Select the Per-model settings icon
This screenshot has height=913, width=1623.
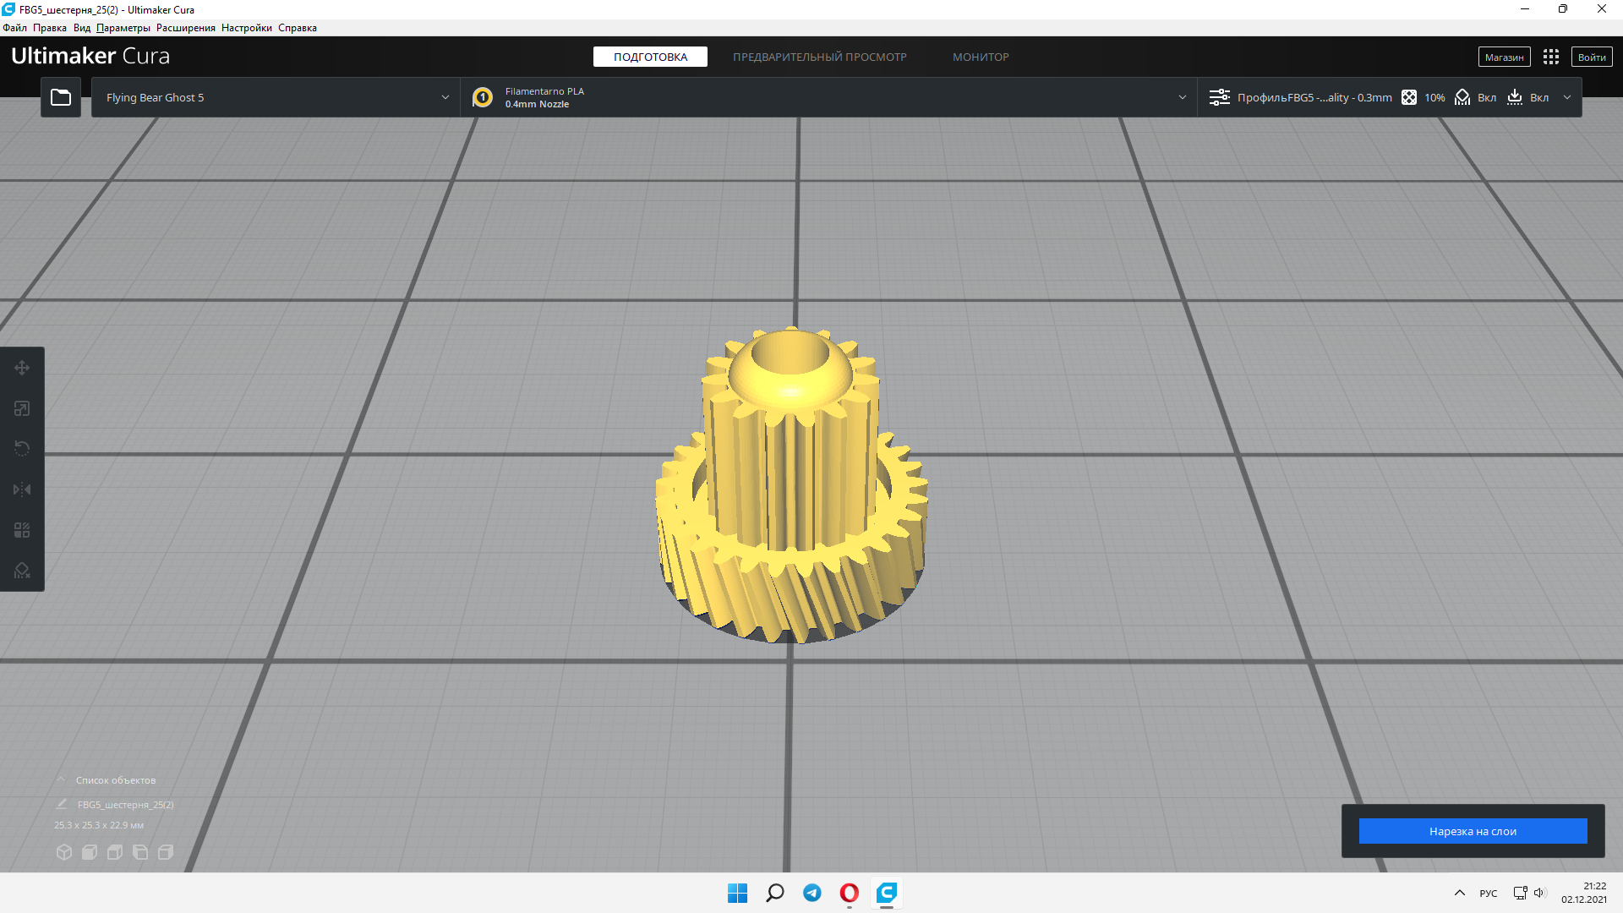22,531
